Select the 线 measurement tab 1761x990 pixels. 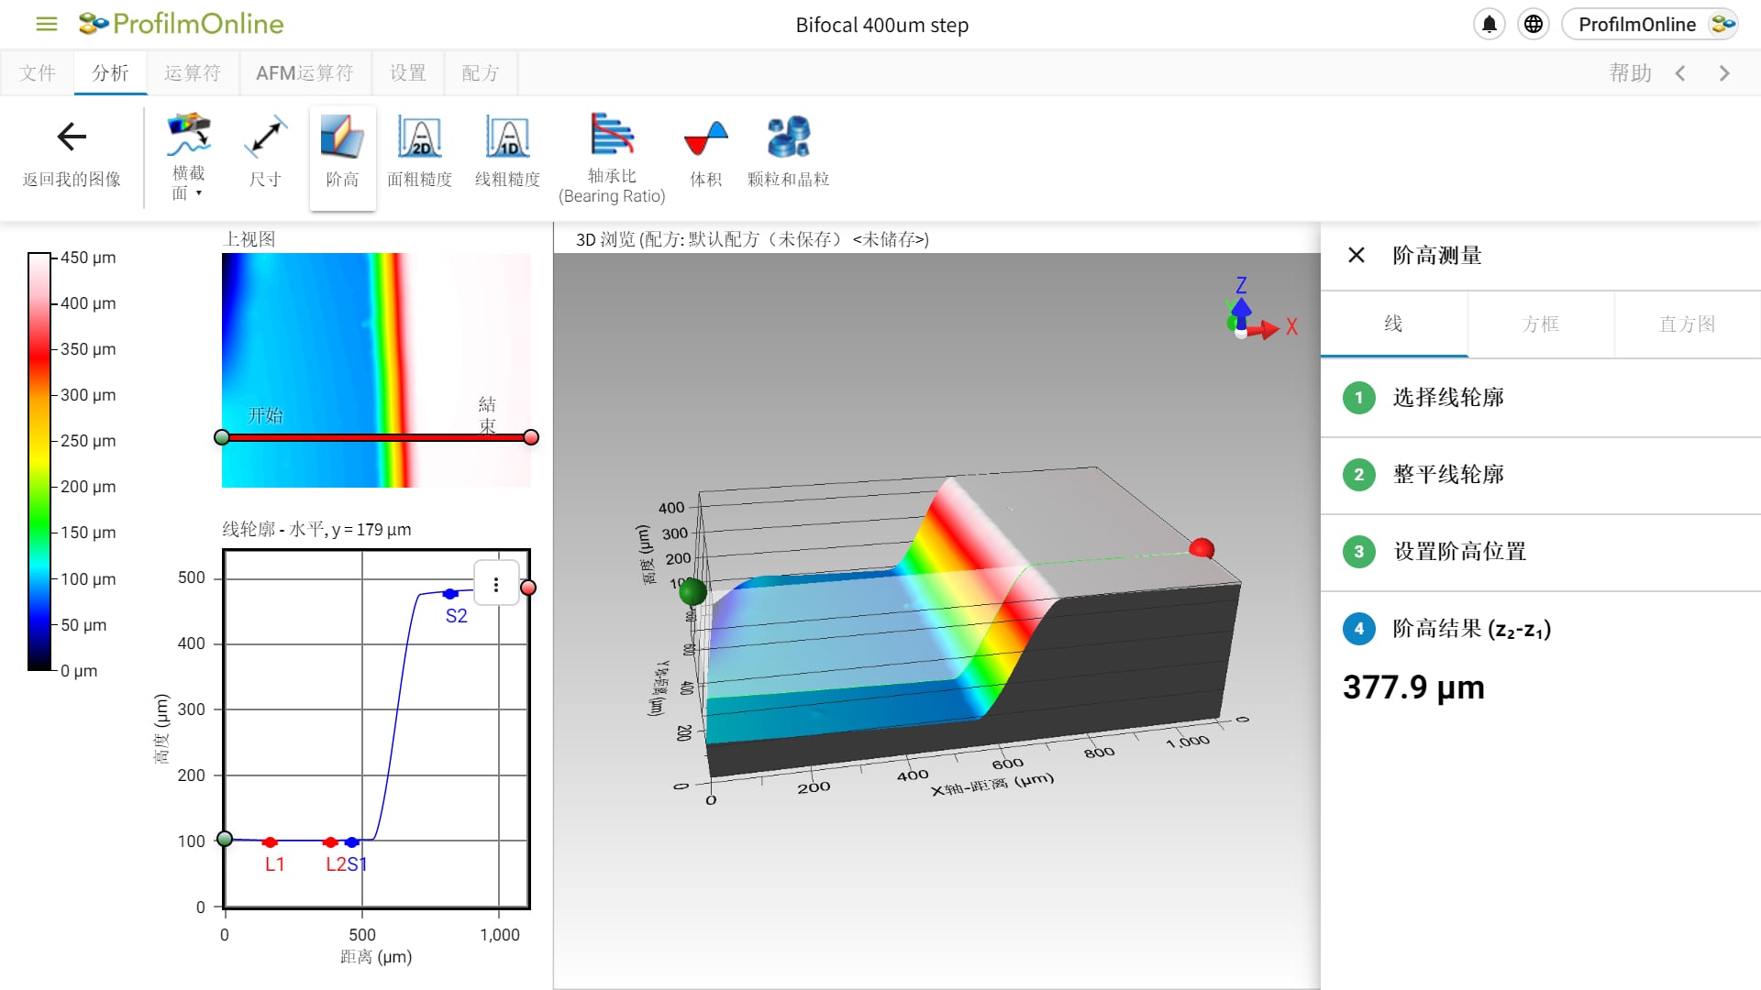1393,324
